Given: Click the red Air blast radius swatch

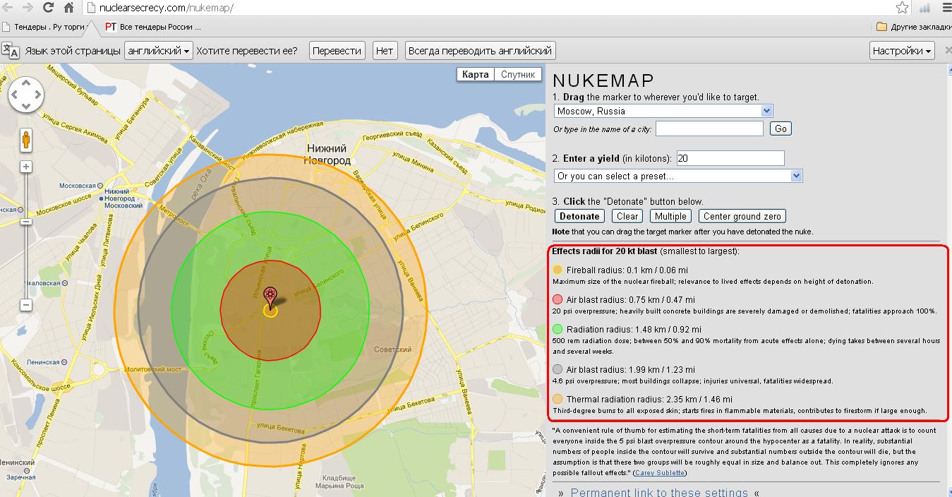Looking at the screenshot, I should click(558, 299).
